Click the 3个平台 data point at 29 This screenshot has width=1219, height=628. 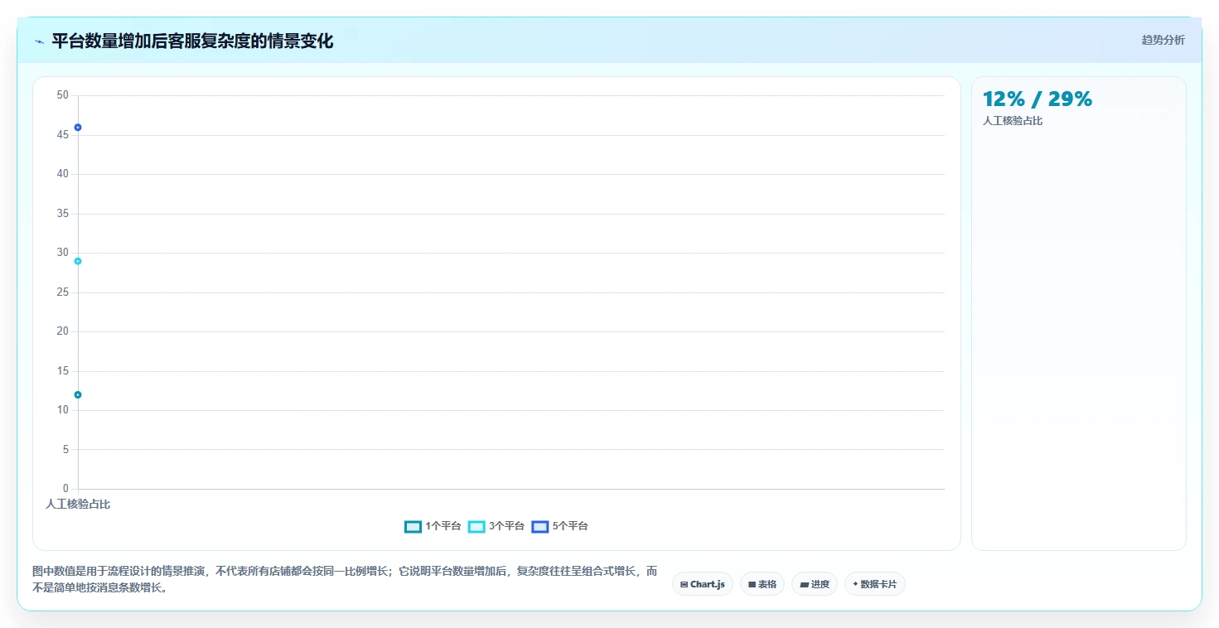78,261
